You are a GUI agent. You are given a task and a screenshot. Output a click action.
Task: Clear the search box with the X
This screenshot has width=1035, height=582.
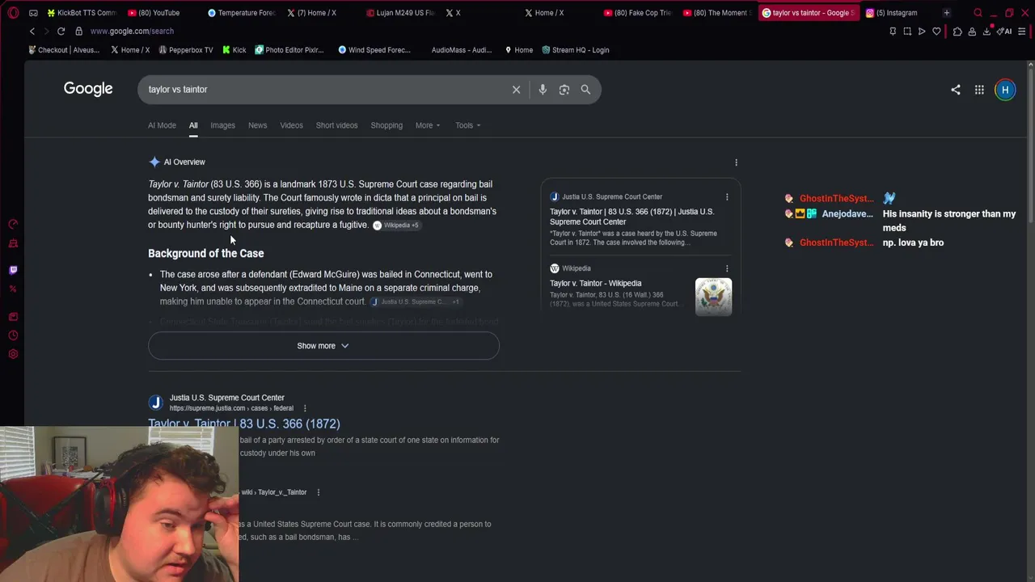(x=516, y=90)
